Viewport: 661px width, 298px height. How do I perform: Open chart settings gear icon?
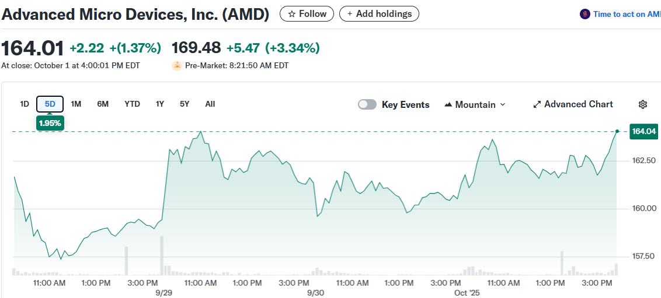[643, 104]
